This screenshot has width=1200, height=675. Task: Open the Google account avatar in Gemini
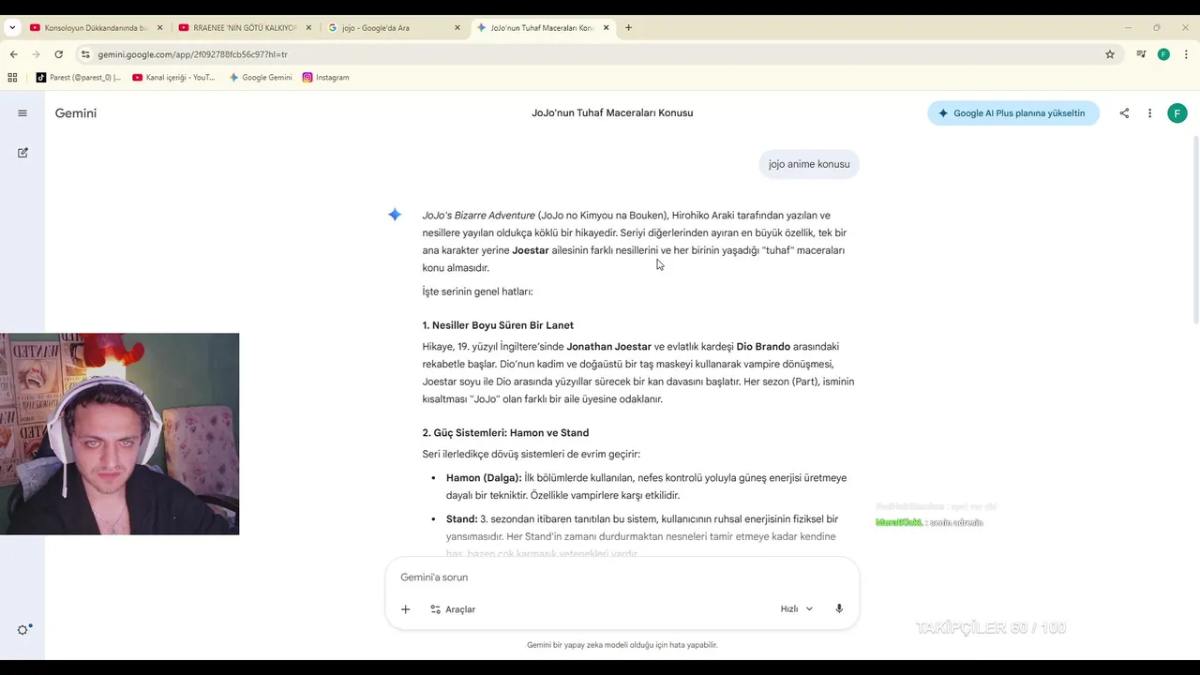(x=1177, y=113)
